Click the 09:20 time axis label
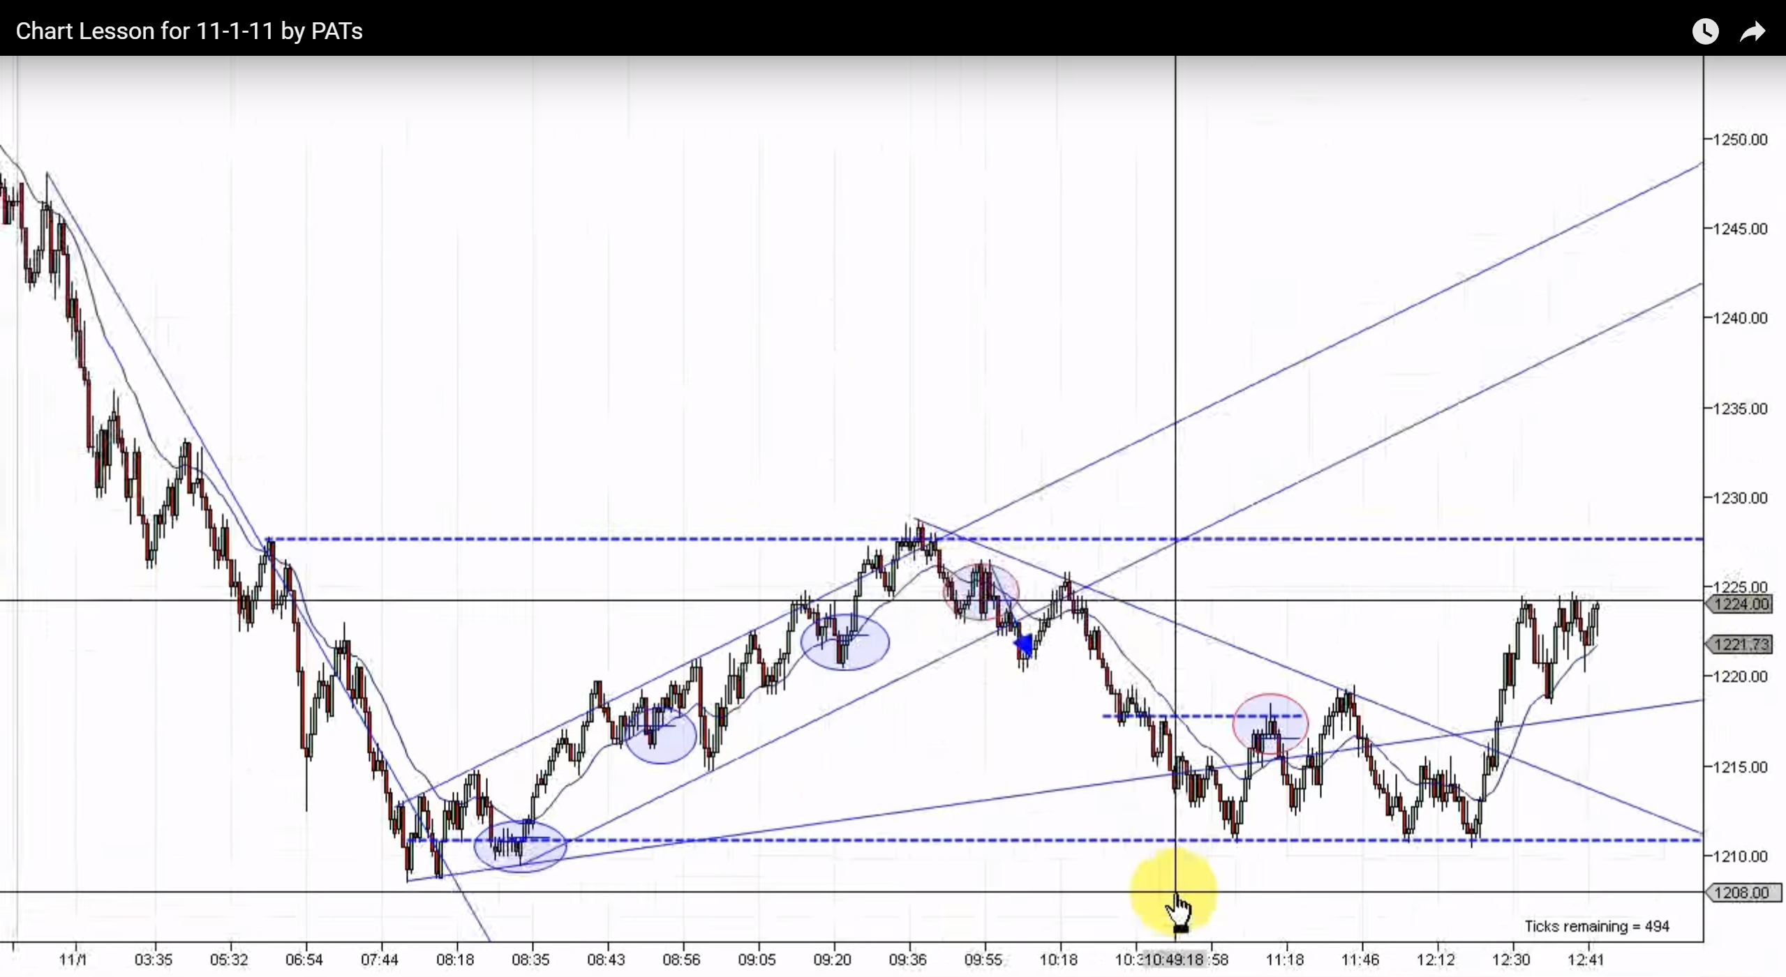 pos(833,960)
